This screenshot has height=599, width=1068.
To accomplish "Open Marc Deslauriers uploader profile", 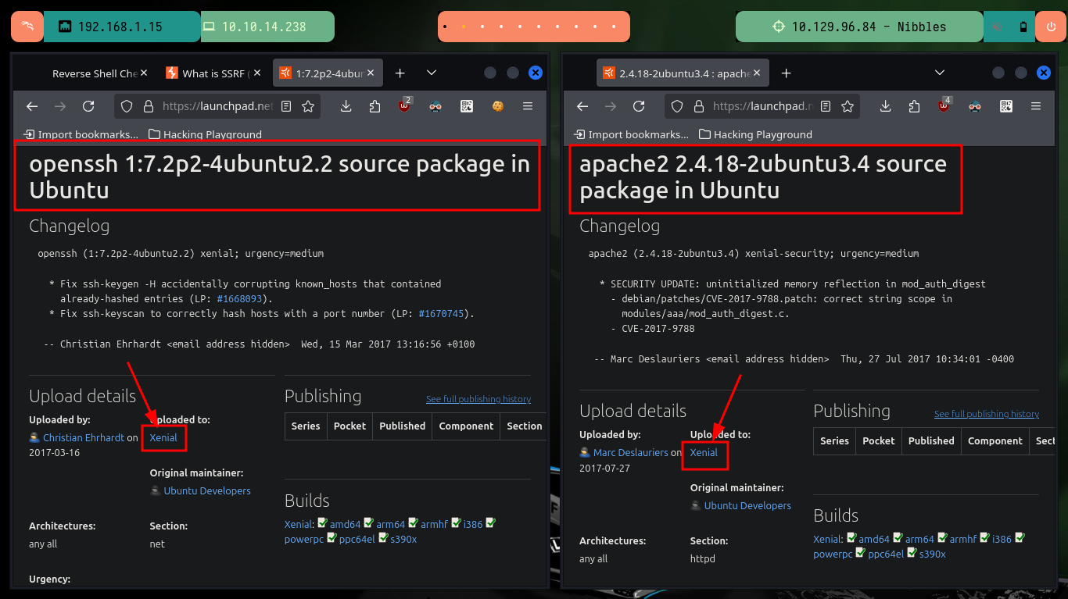I will (x=631, y=453).
